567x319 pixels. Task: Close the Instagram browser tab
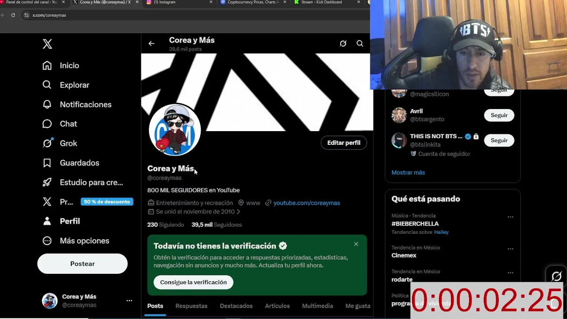pos(211,2)
